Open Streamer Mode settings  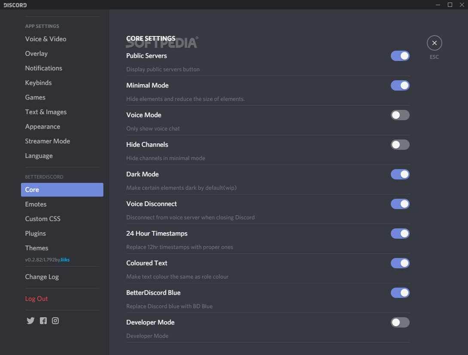(62, 141)
